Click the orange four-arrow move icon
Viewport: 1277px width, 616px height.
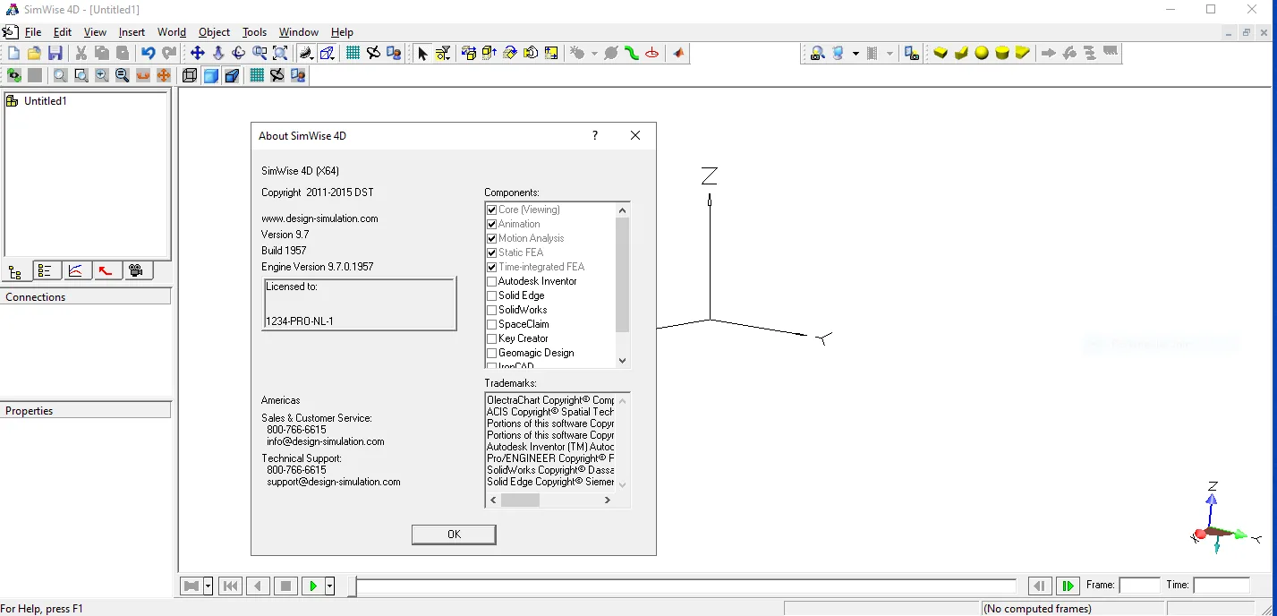(x=164, y=76)
